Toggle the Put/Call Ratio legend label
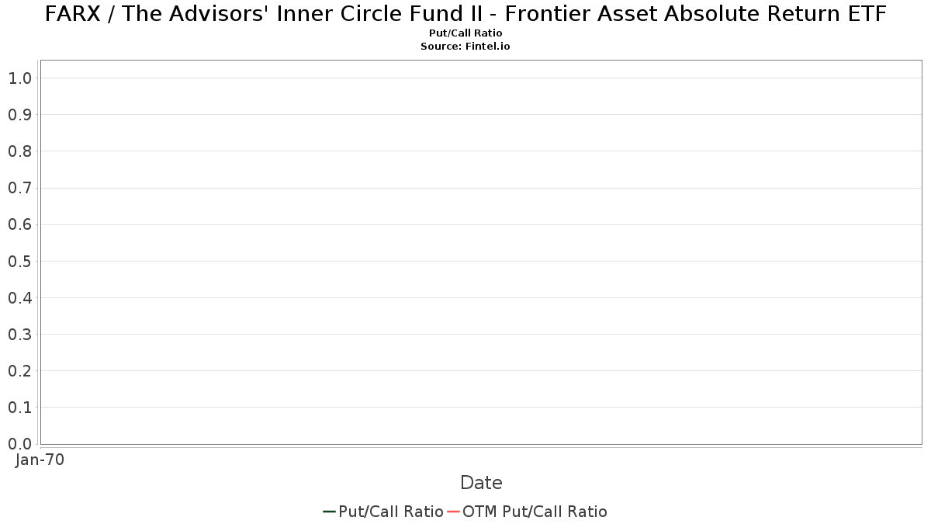The image size is (931, 524). pos(391,512)
